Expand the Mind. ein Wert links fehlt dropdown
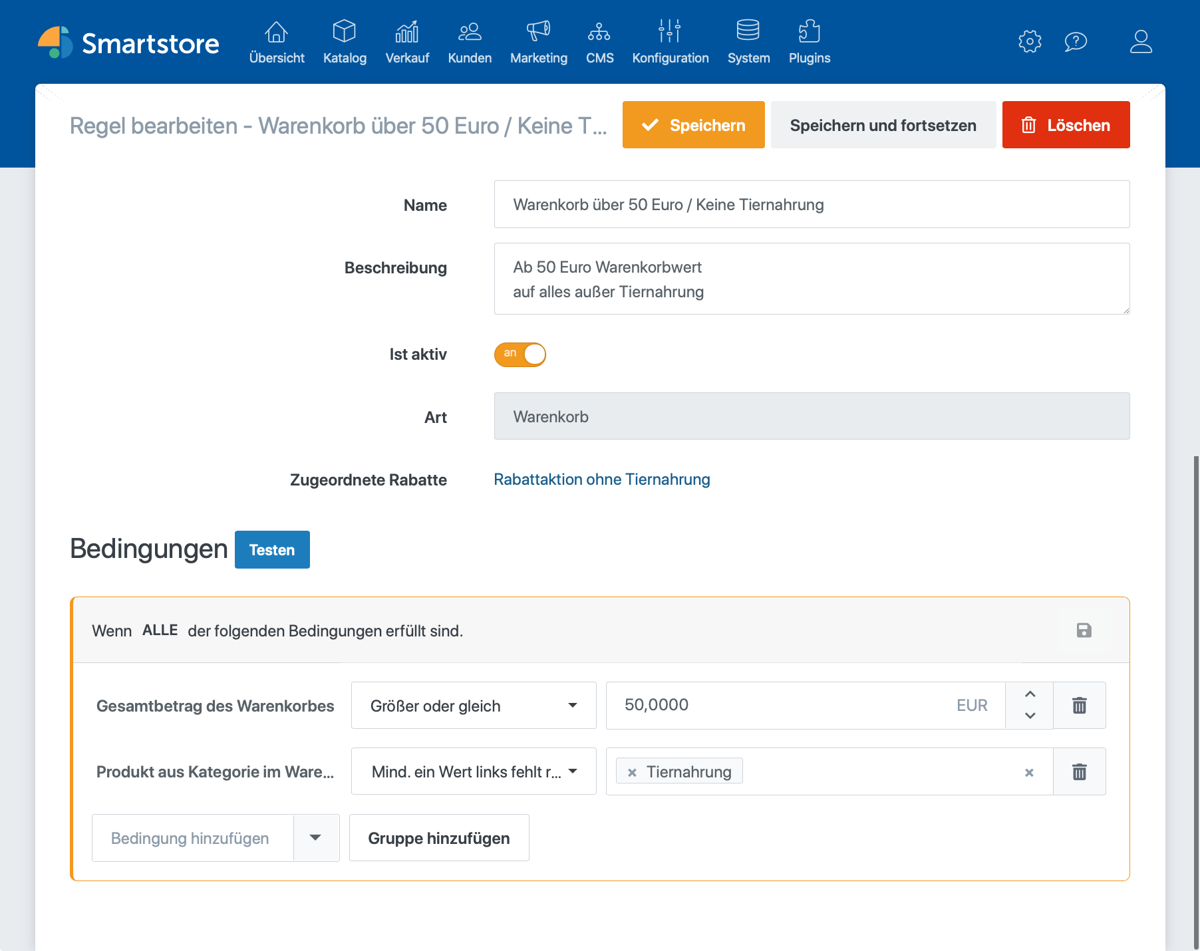Viewport: 1200px width, 951px height. click(473, 771)
